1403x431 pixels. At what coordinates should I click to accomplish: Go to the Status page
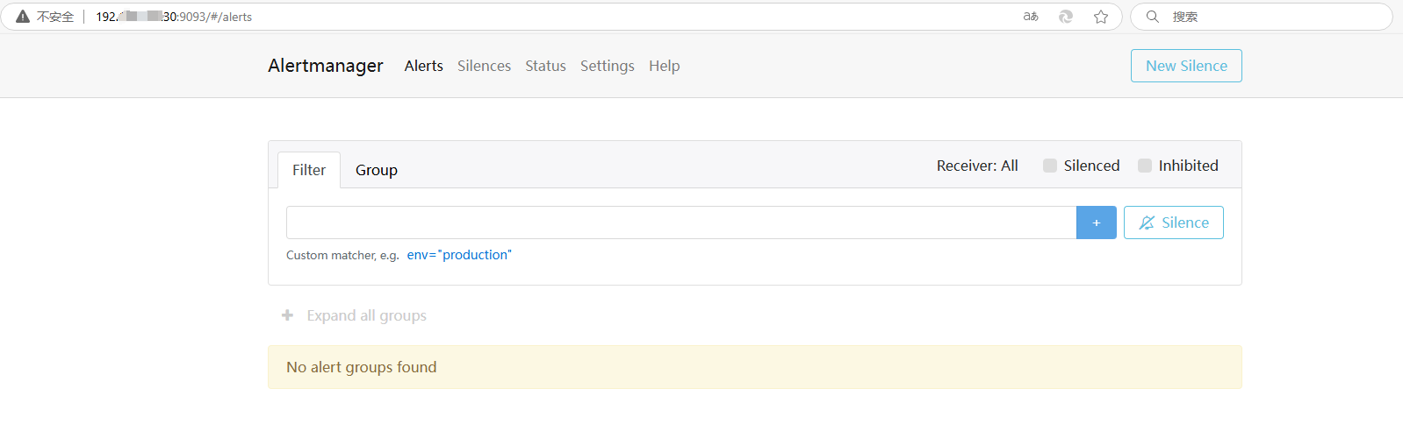[545, 66]
